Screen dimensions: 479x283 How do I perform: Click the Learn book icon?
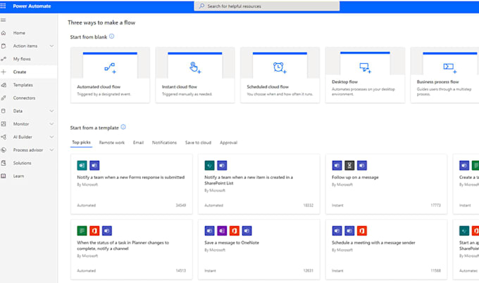coord(4,176)
